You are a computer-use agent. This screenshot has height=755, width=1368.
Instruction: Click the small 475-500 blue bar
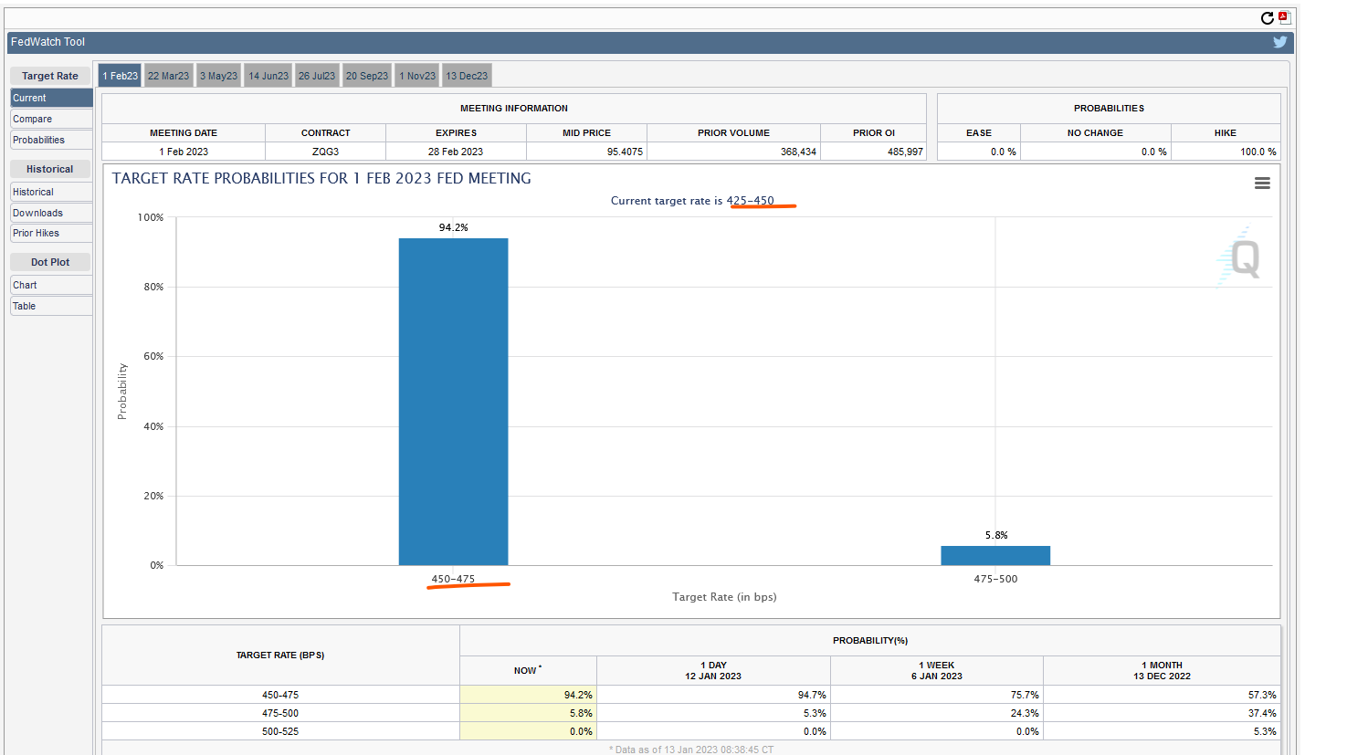coord(995,555)
